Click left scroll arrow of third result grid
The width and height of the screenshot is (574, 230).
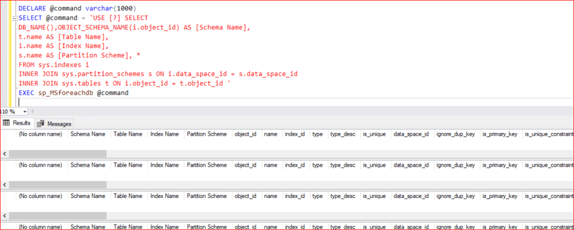pos(5,215)
